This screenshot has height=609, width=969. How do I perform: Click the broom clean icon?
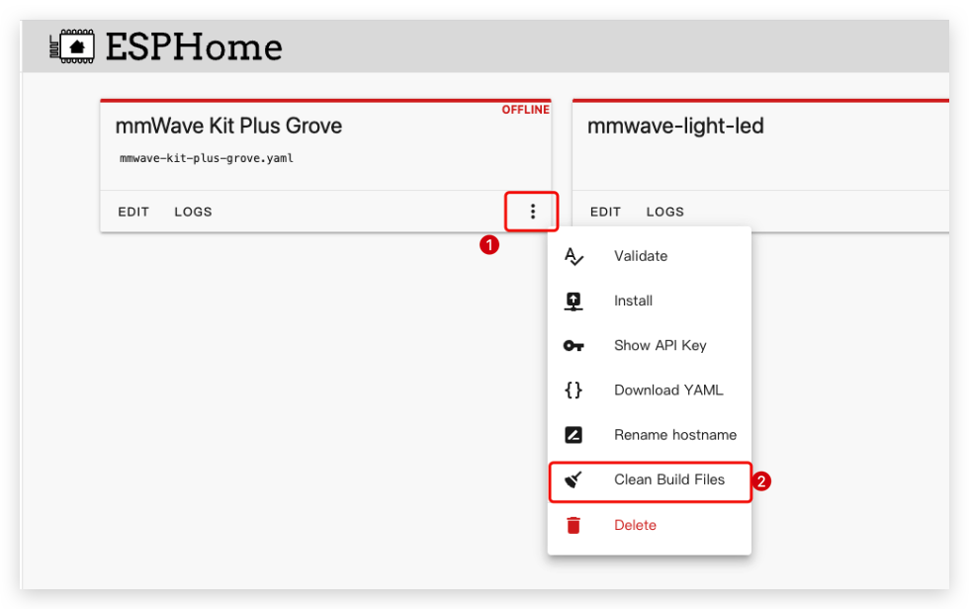click(x=573, y=479)
